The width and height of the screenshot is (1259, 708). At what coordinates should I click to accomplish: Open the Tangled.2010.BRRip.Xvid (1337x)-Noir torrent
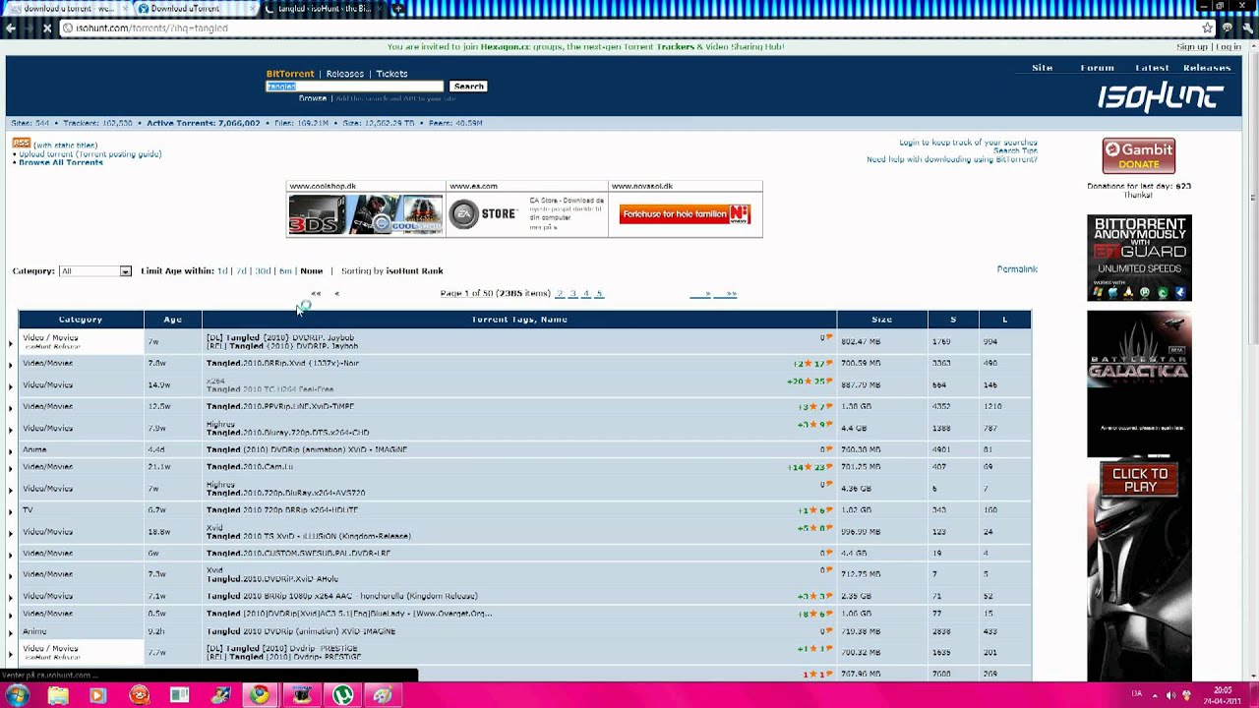coord(282,364)
